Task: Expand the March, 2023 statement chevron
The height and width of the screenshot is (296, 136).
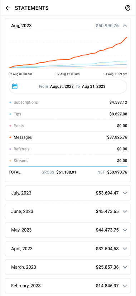Action: coord(125,267)
